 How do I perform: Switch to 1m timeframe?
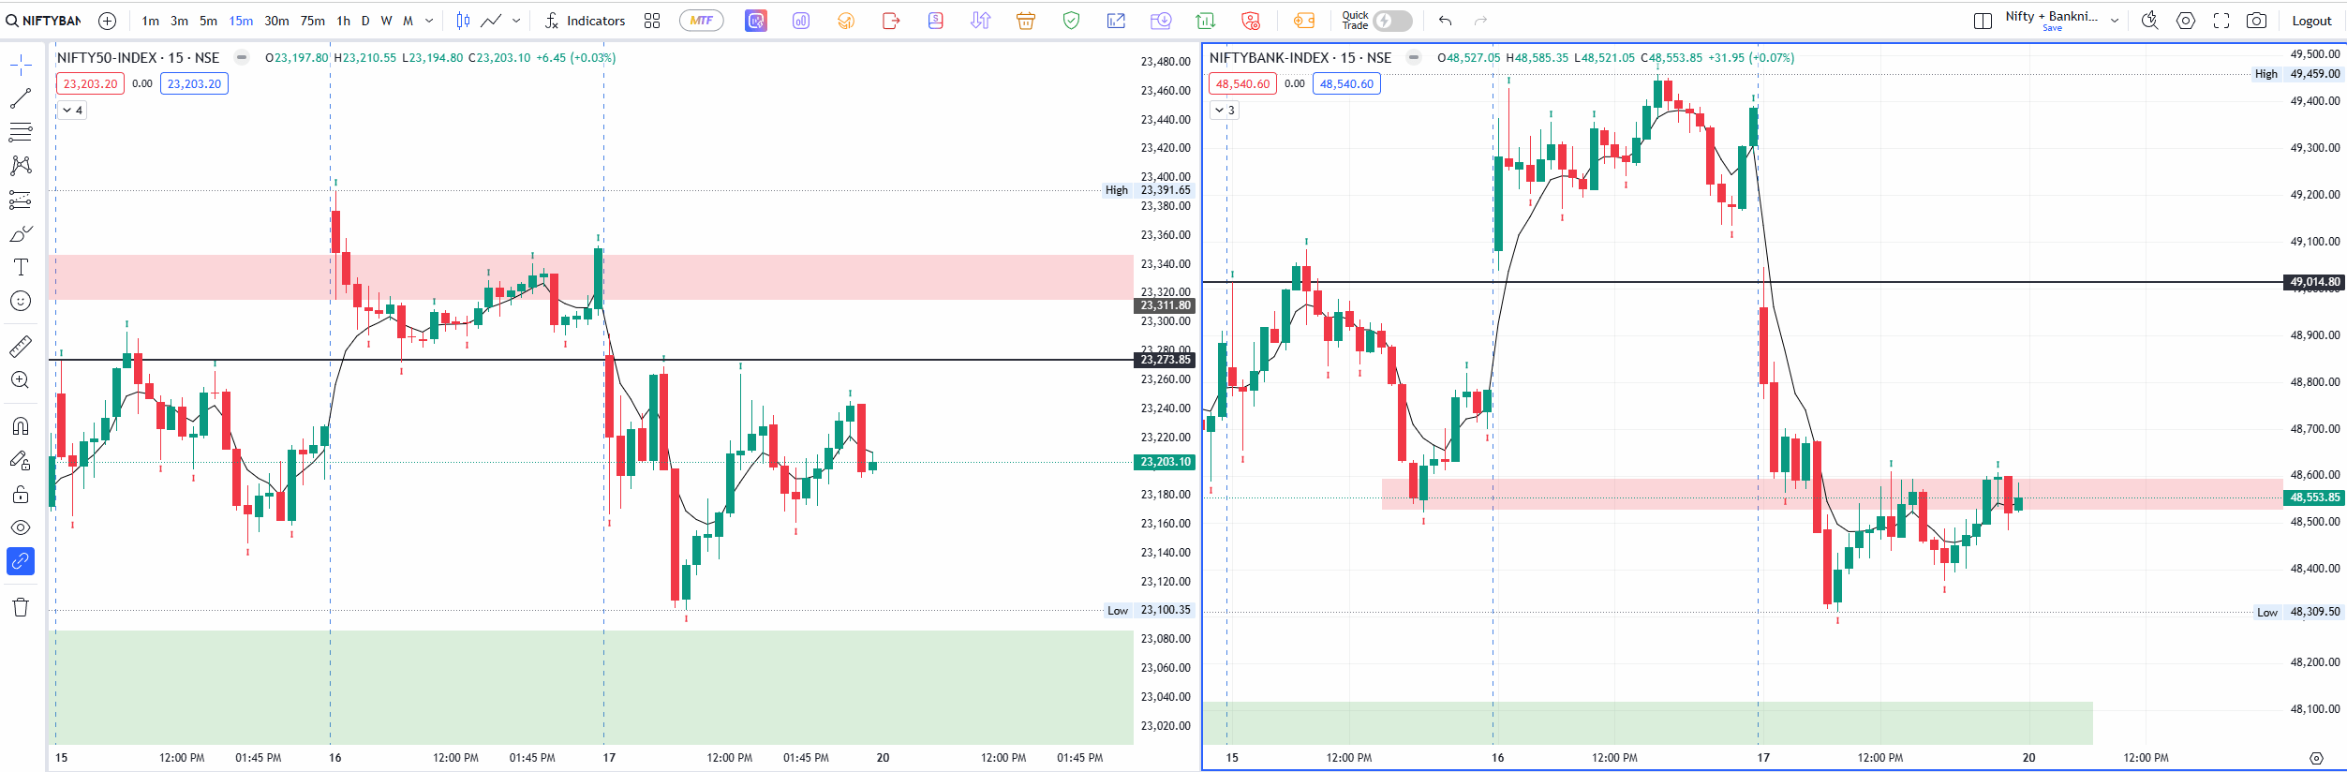point(151,21)
